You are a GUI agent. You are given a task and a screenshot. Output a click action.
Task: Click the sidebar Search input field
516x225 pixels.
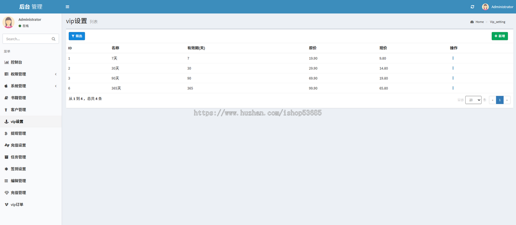27,39
